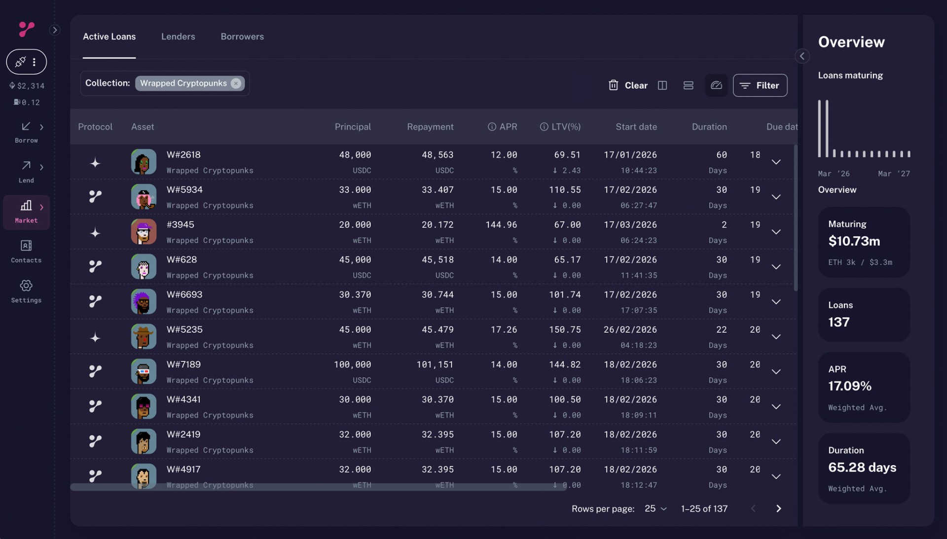Open the Rows per page dropdown
Screen dimensions: 947x539
(655, 508)
